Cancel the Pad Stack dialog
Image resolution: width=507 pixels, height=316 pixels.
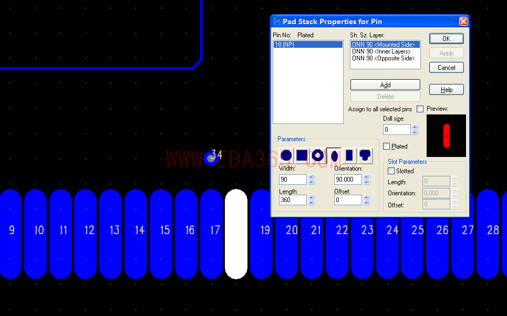[x=446, y=68]
